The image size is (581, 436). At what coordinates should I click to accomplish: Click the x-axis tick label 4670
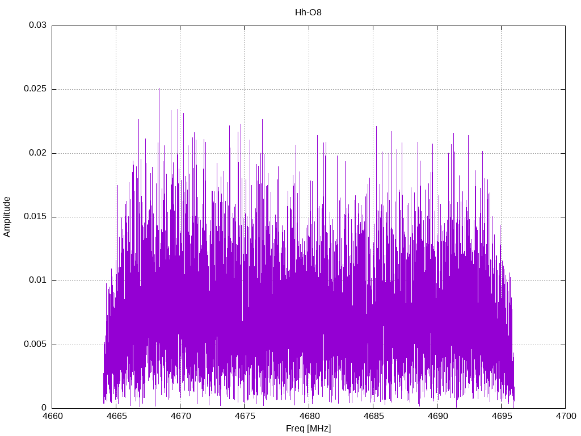[x=180, y=416]
